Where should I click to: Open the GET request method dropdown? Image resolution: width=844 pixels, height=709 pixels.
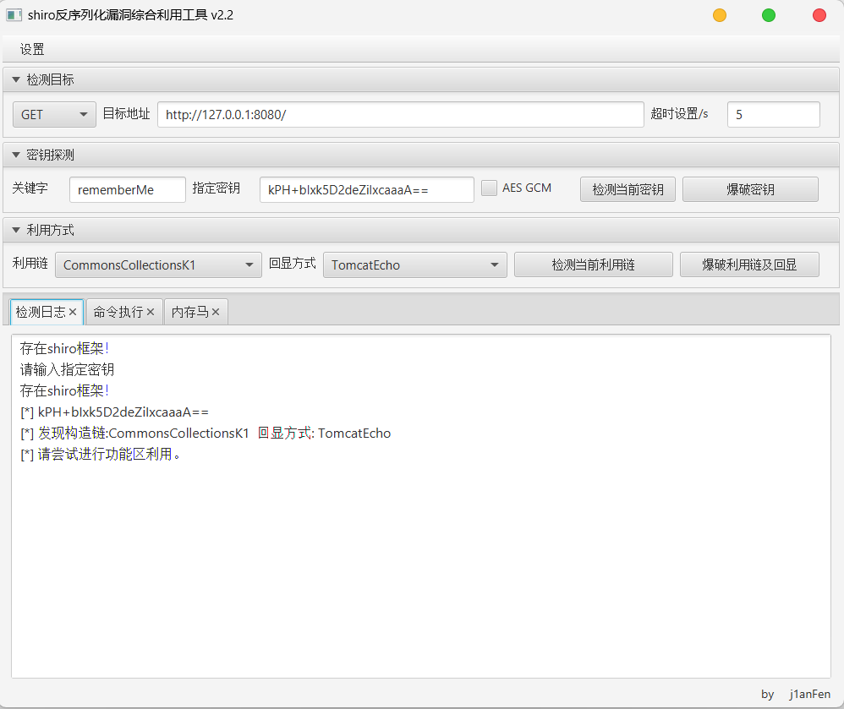[54, 115]
